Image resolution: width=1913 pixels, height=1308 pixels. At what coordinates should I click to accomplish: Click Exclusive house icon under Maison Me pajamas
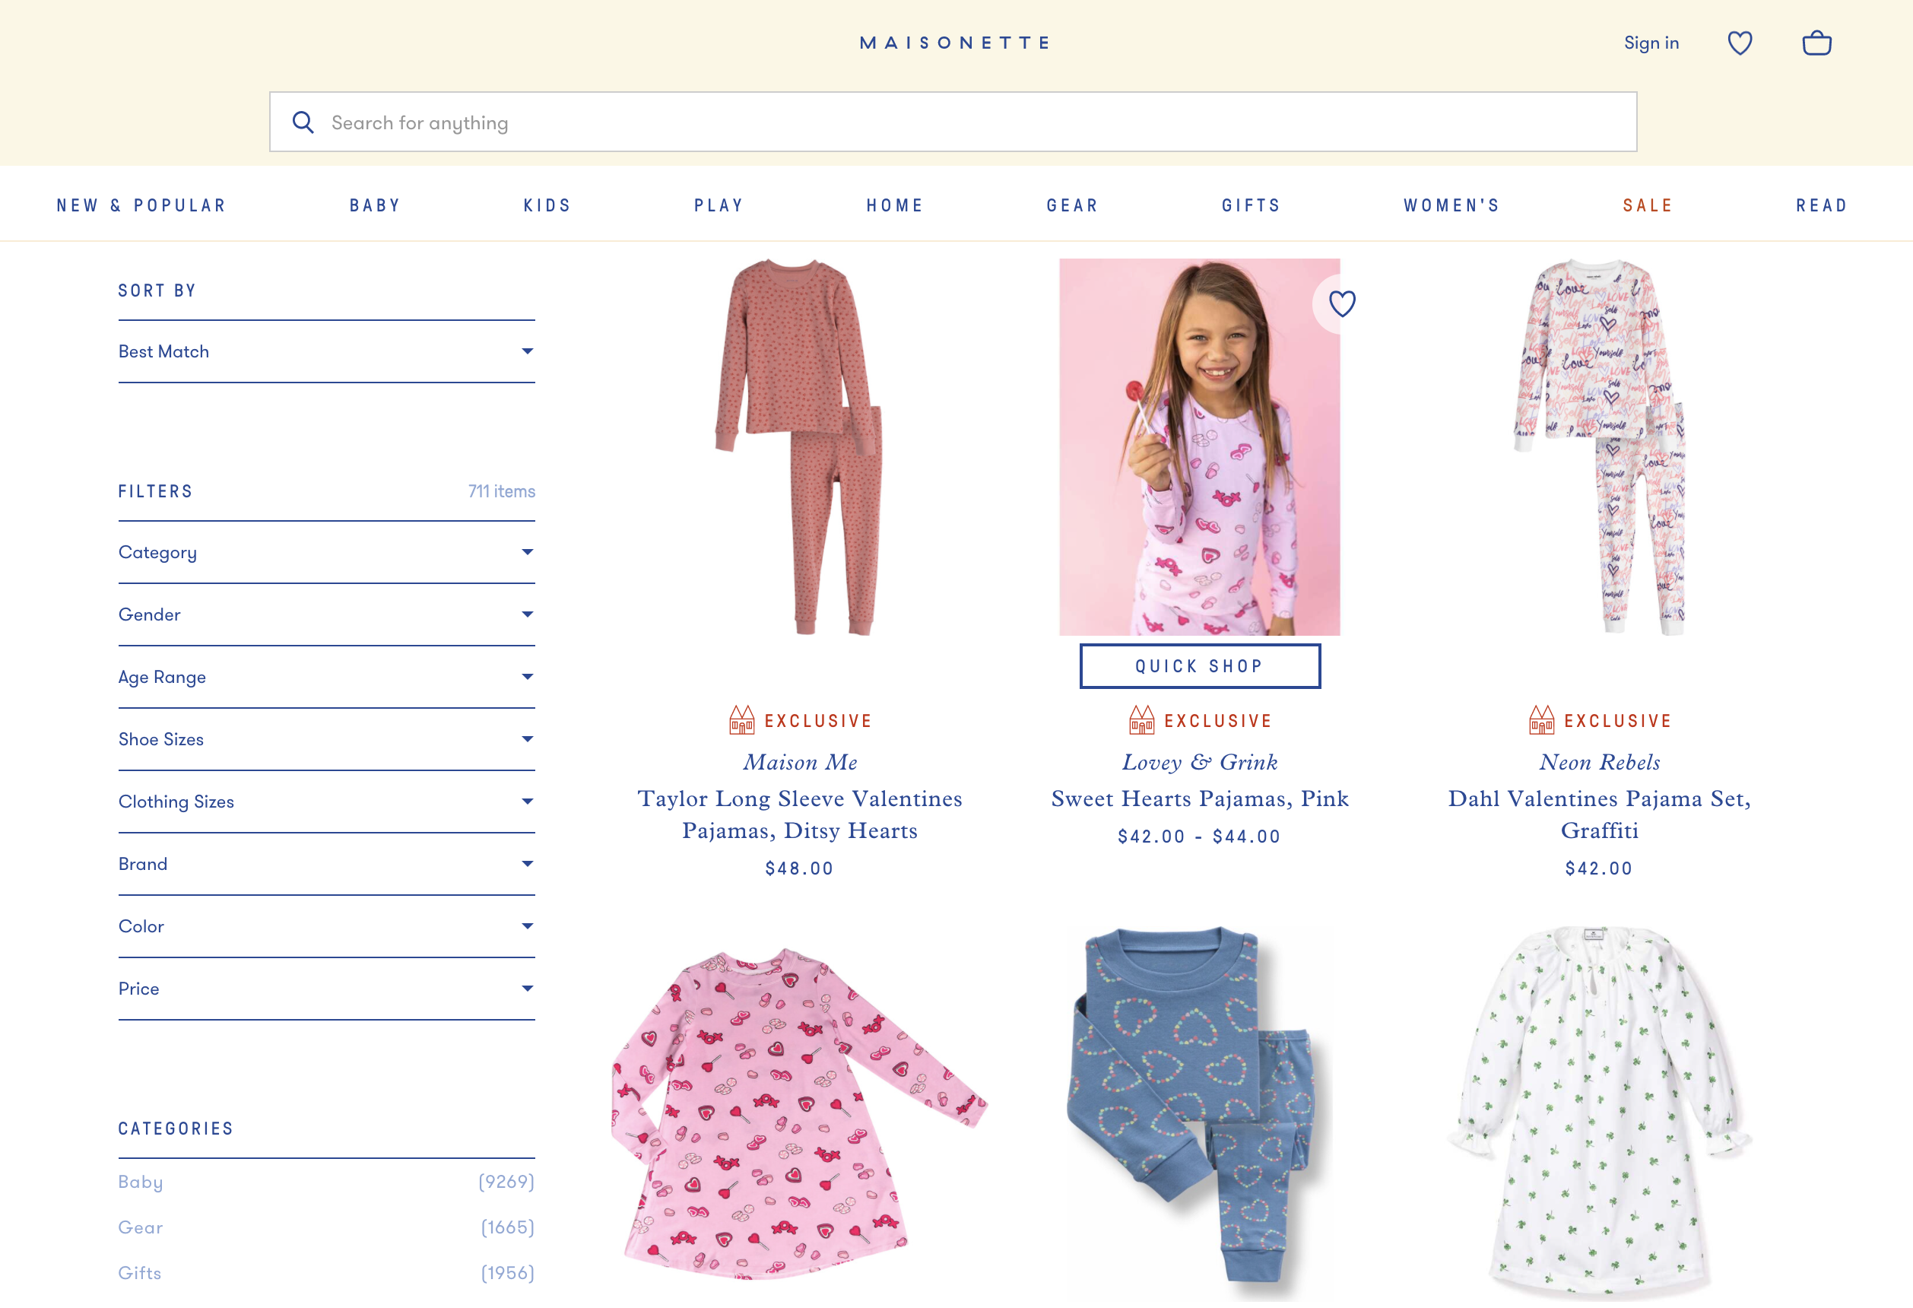point(741,720)
